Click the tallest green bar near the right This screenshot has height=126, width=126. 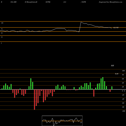pos(103,83)
